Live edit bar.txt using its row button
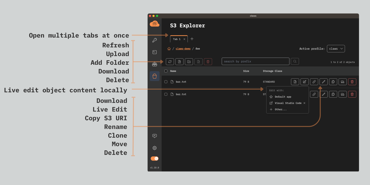The image size is (370, 185). tap(305, 82)
